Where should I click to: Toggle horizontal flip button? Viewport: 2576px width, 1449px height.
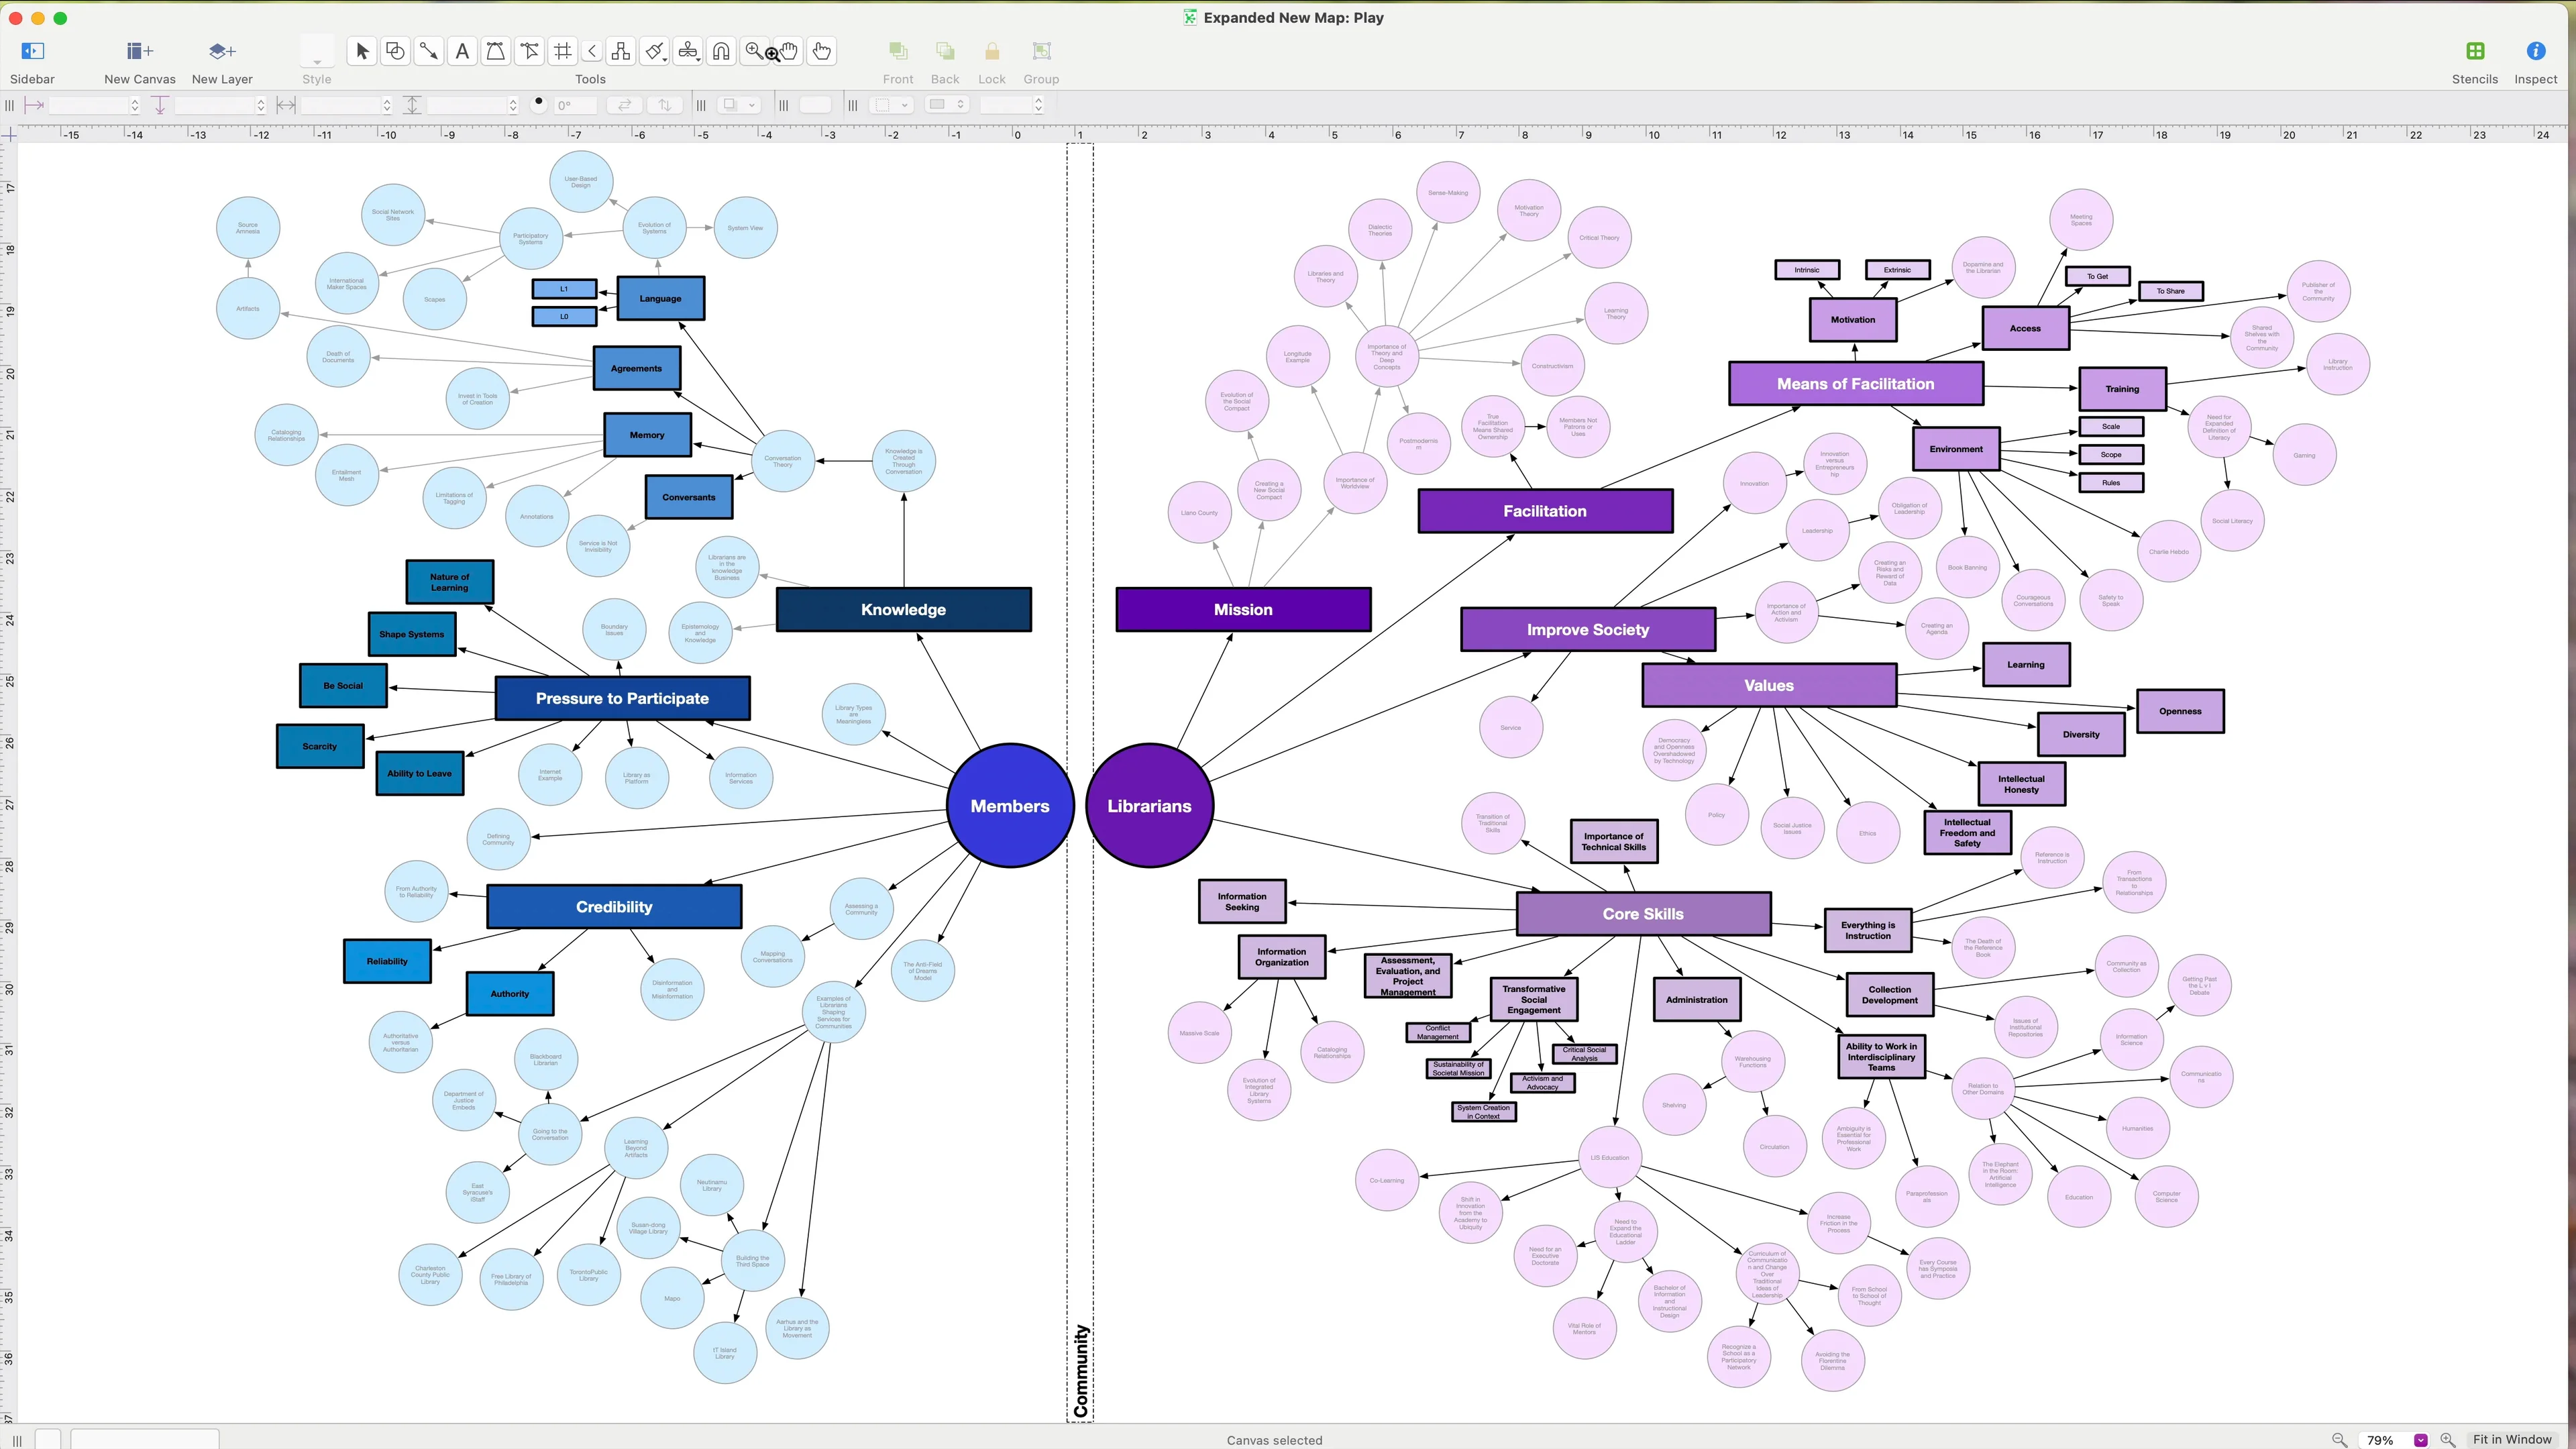click(624, 105)
